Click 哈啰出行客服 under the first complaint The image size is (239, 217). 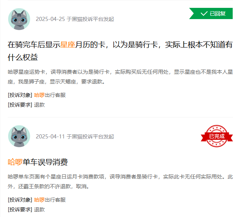point(50,95)
